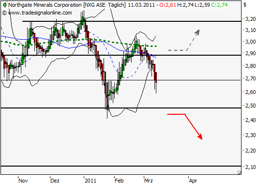257x184 pixels.
Task: Click the 2,20 price axis label
Action: click(x=250, y=151)
